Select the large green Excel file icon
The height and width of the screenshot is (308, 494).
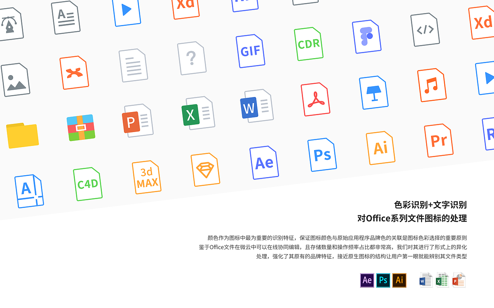198,113
